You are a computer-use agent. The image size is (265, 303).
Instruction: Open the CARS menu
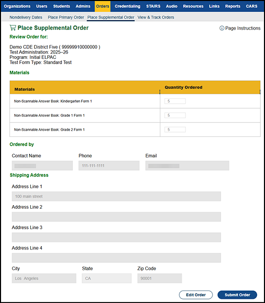[251, 6]
